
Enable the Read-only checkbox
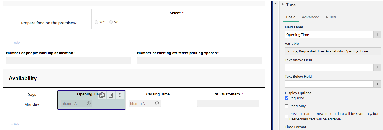pyautogui.click(x=287, y=106)
